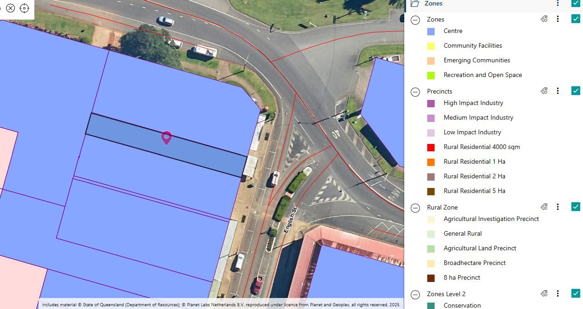Open more options for Precincts layer
Image resolution: width=583 pixels, height=309 pixels.
(x=558, y=91)
